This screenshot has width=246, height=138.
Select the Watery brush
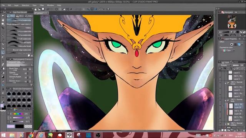19,28
